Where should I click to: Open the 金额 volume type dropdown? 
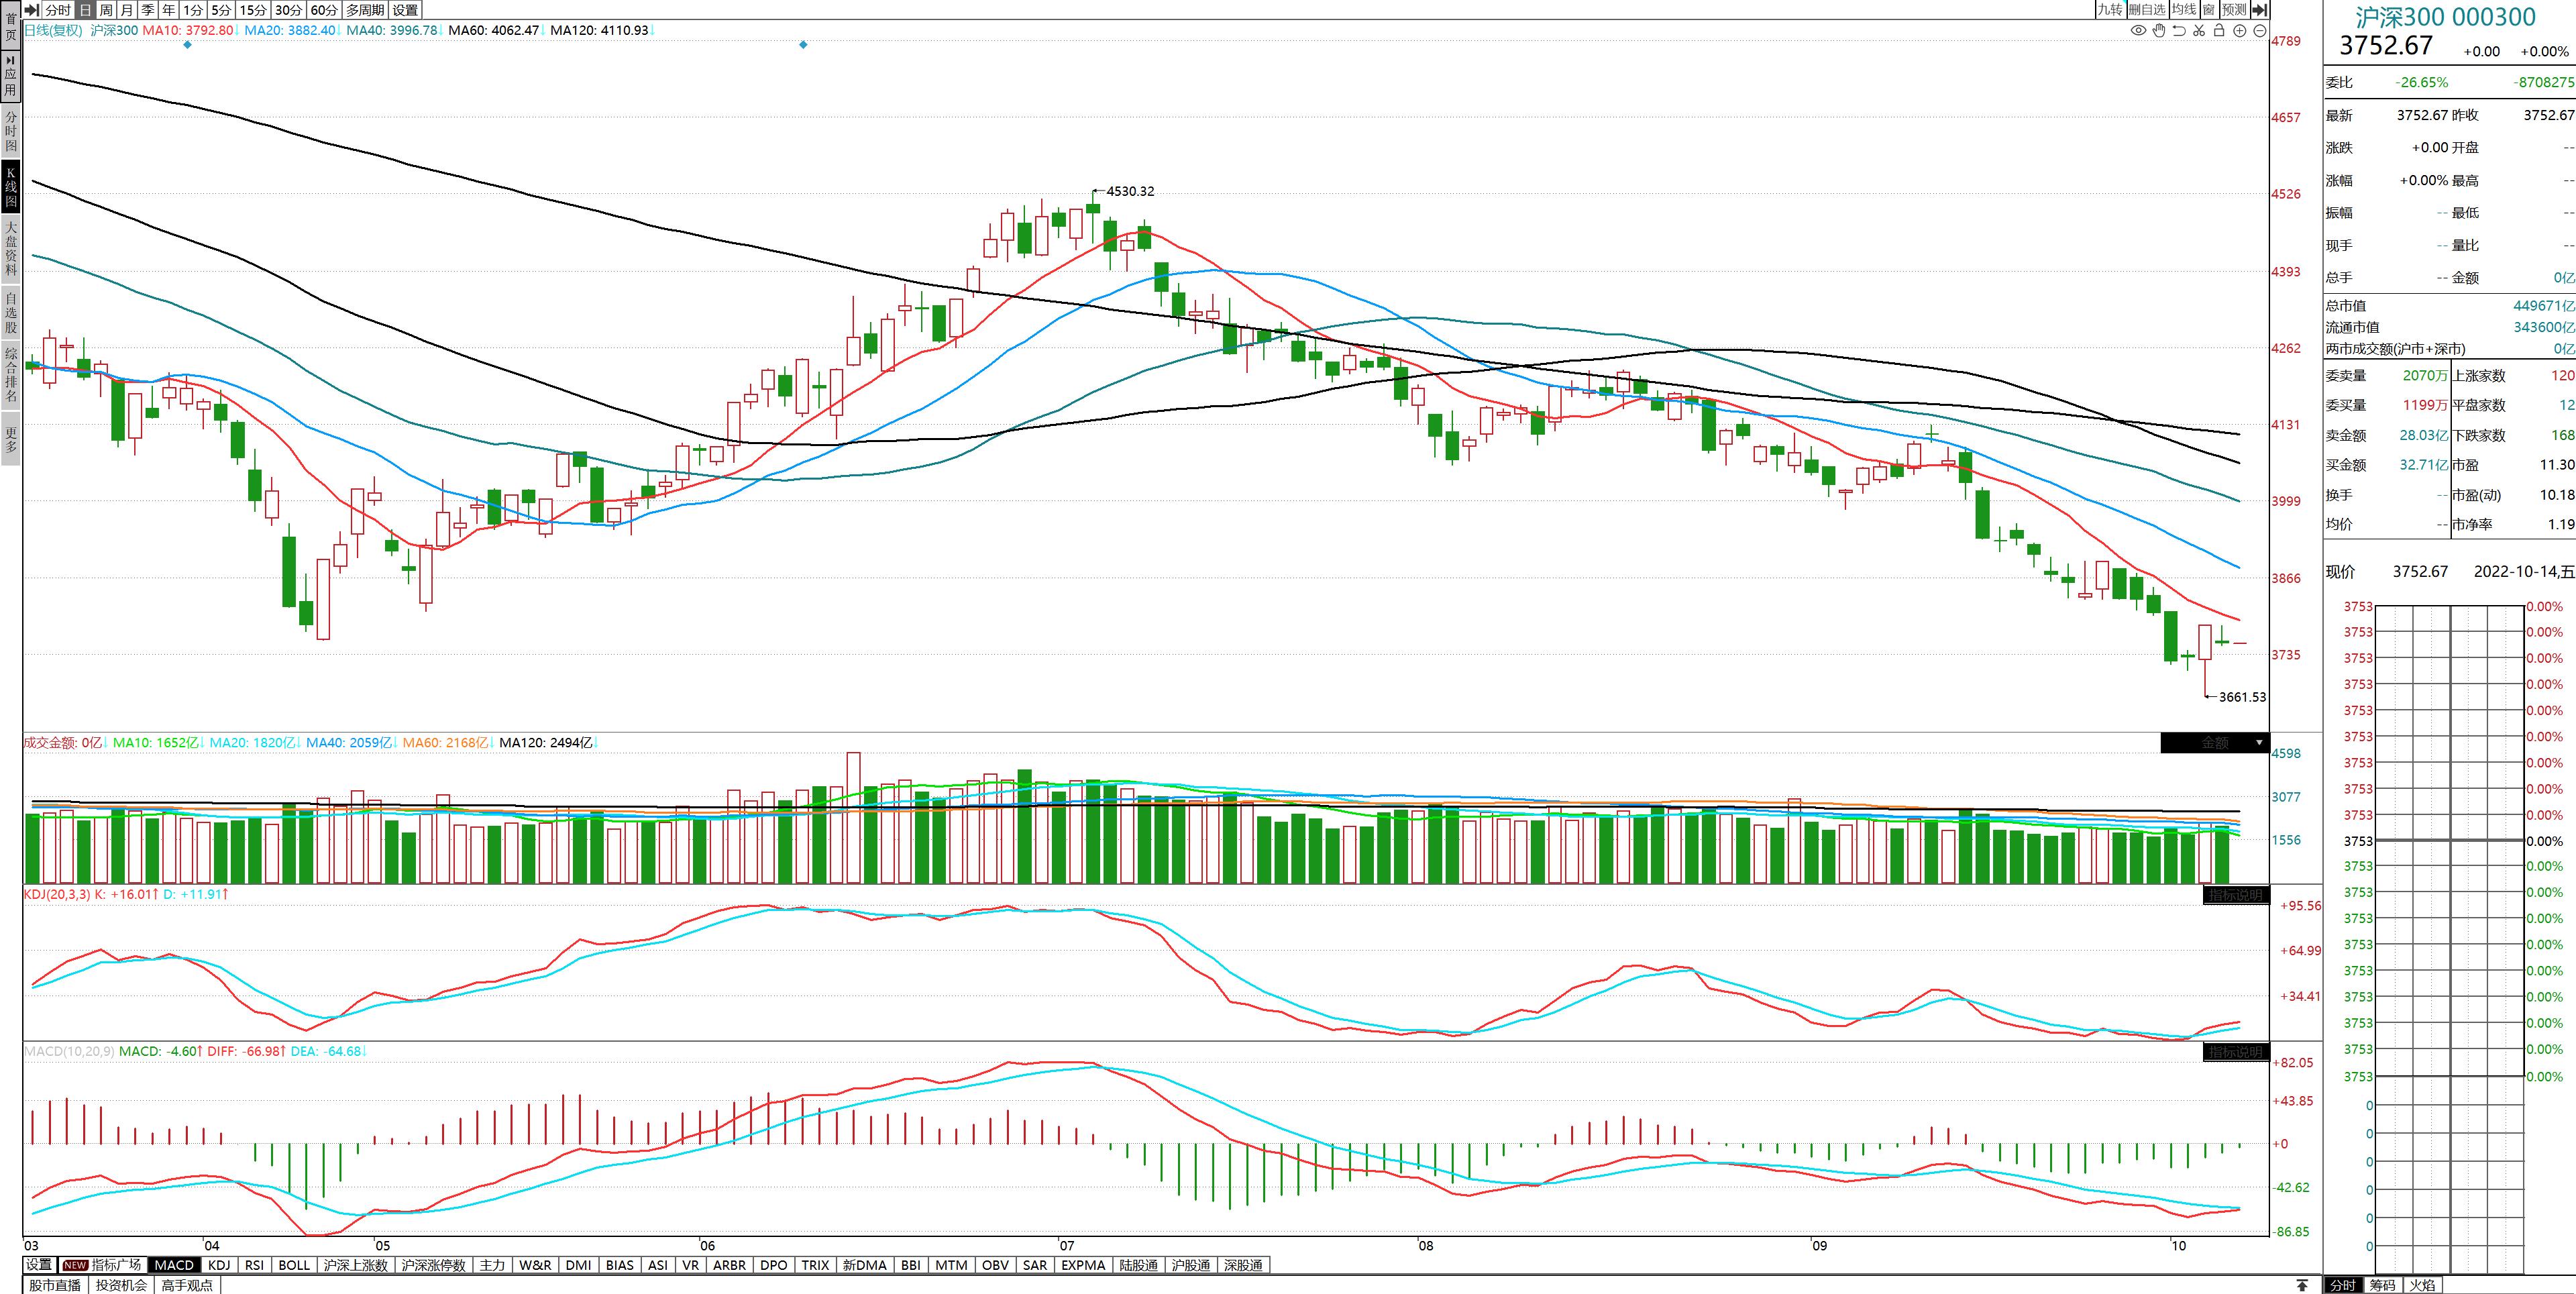pos(2259,743)
